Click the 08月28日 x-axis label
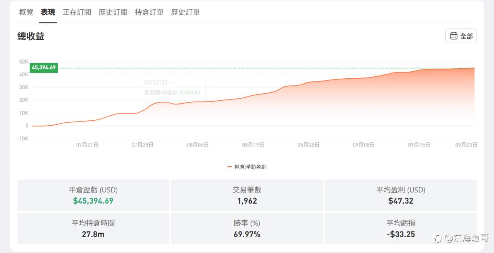The image size is (494, 253). pyautogui.click(x=308, y=145)
